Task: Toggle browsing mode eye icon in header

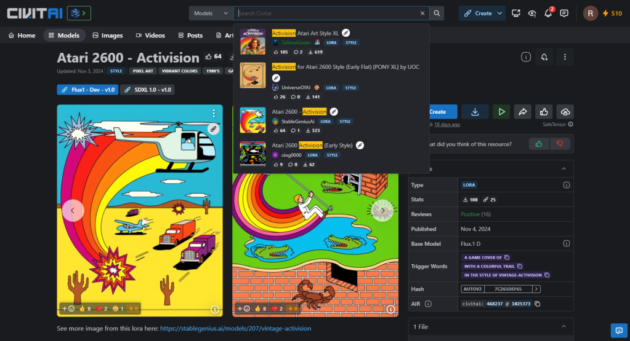Action: 532,13
